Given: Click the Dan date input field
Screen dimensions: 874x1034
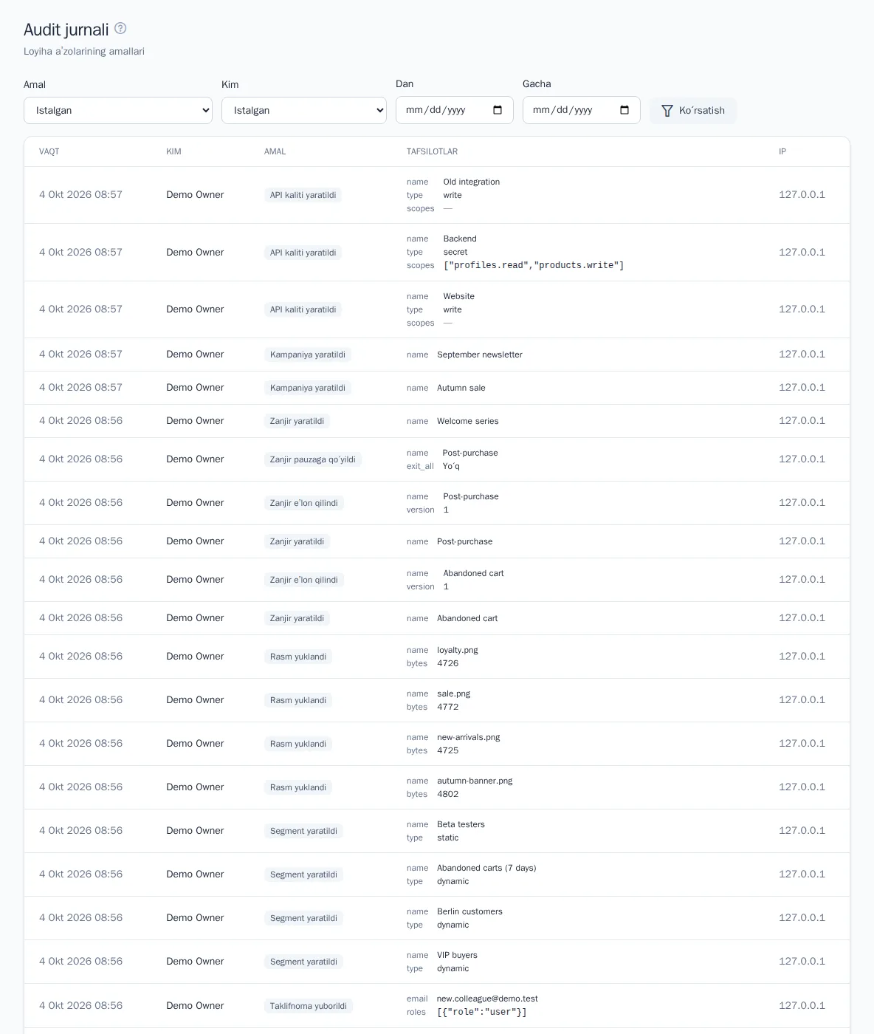Looking at the screenshot, I should (x=455, y=110).
